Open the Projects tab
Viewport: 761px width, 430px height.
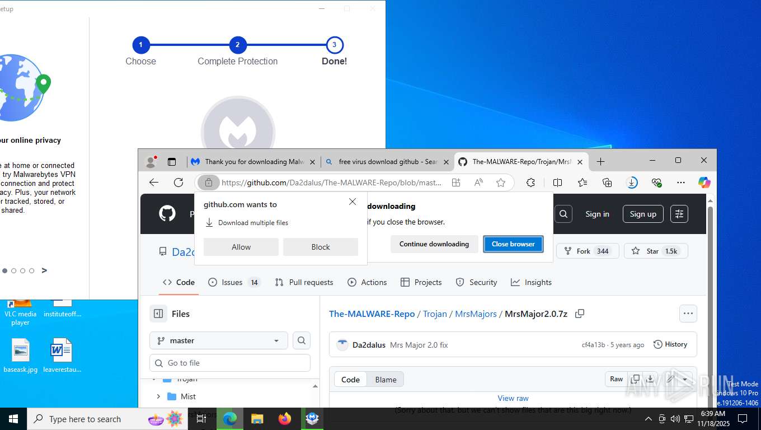coord(421,282)
